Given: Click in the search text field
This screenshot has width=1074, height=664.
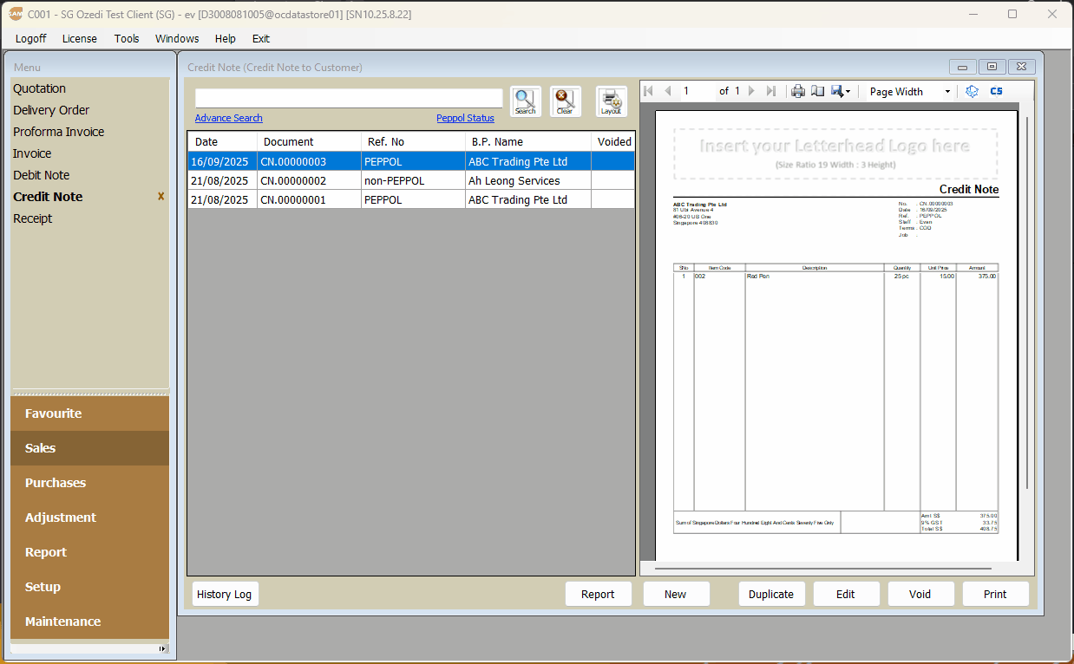Looking at the screenshot, I should coord(349,98).
